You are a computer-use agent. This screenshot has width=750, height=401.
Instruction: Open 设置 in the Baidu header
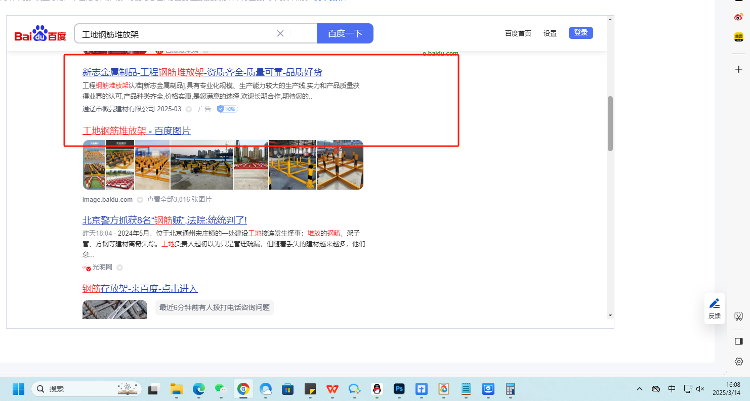(x=550, y=33)
